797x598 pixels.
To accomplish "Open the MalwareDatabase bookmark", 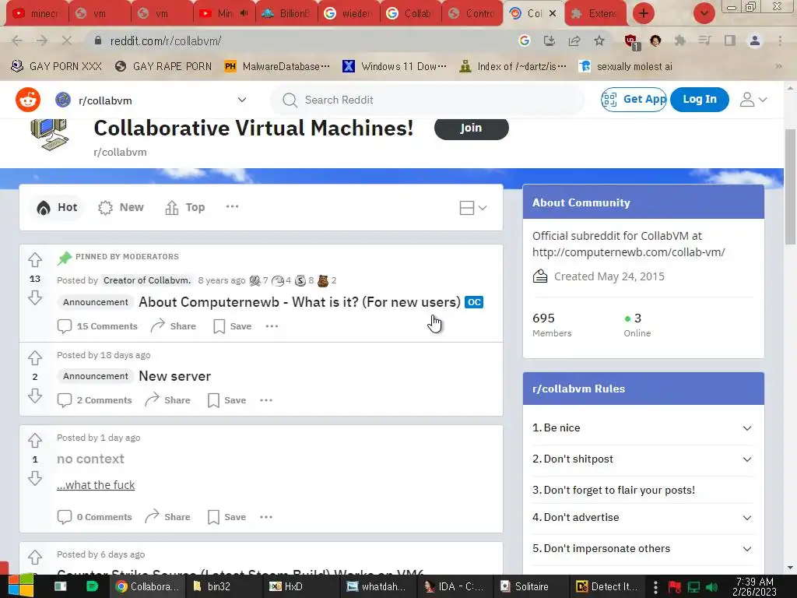I will [278, 66].
